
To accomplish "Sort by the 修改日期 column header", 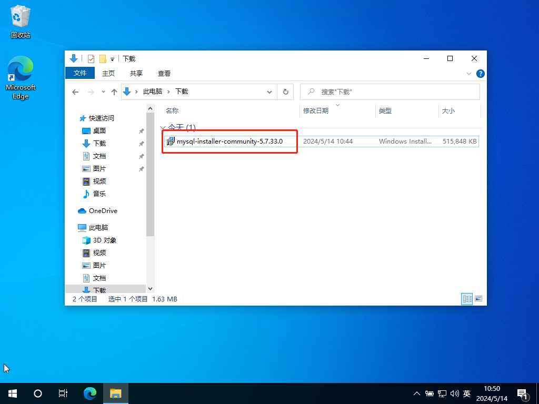I will tap(316, 110).
